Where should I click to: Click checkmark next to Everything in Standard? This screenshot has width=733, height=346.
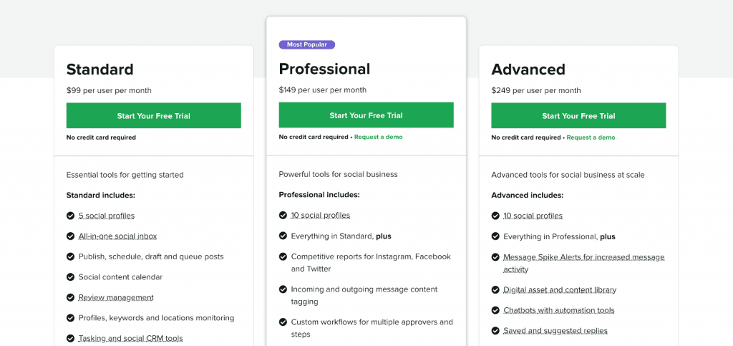tap(283, 236)
